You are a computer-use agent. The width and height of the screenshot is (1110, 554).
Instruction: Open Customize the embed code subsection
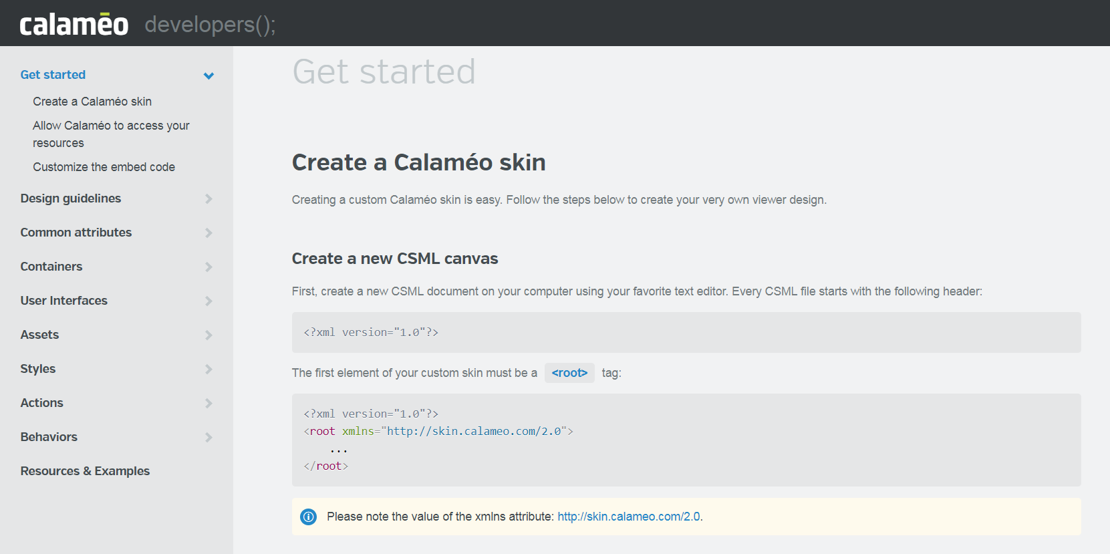click(104, 167)
